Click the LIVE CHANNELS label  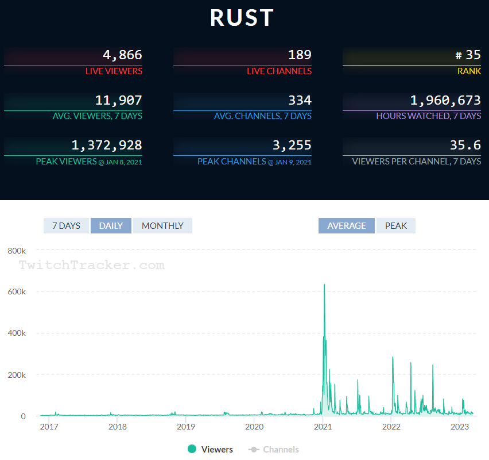tap(279, 71)
